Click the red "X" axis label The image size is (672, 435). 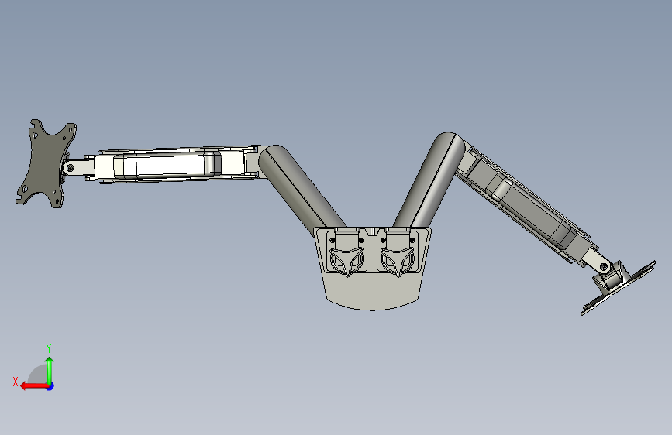pos(16,382)
